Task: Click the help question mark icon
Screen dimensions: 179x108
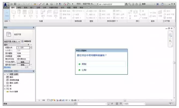Action: pyautogui.click(x=162, y=4)
